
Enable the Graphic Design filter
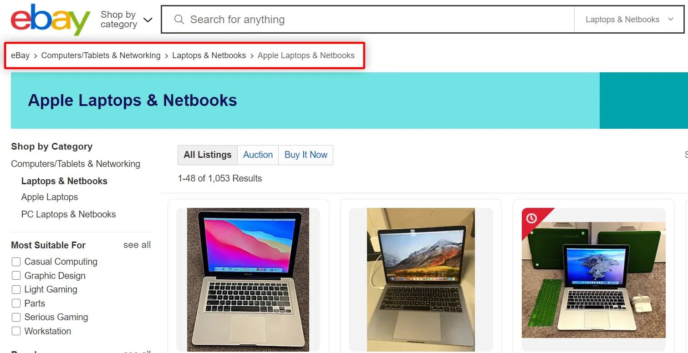click(x=16, y=276)
